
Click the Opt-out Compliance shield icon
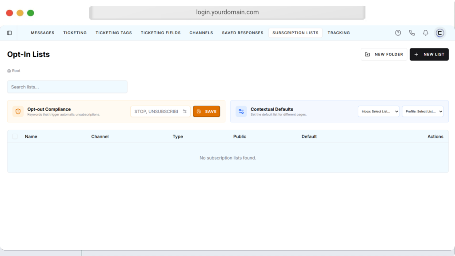18,112
